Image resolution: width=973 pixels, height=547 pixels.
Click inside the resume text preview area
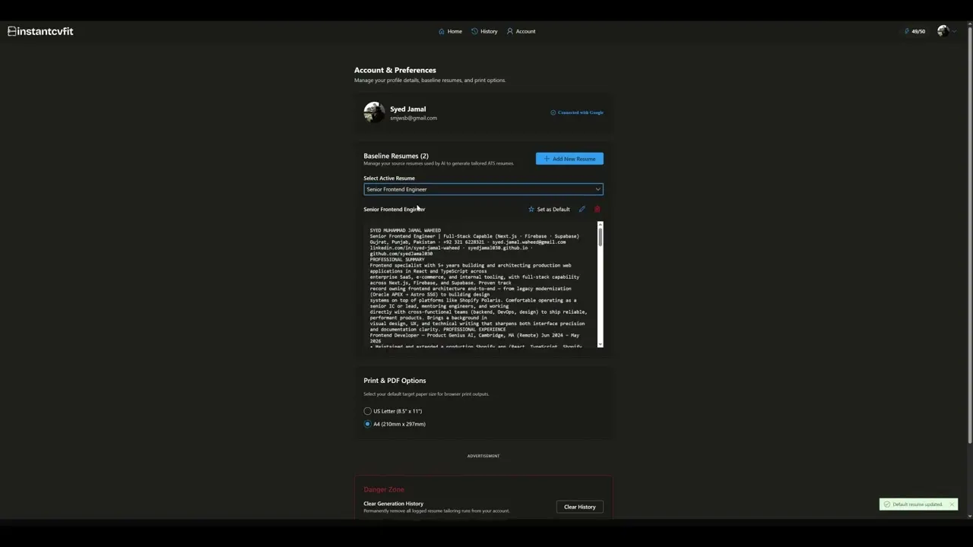click(480, 285)
